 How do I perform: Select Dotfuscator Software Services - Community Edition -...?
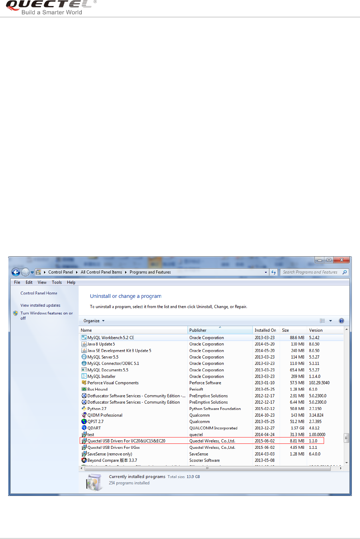coord(212,396)
